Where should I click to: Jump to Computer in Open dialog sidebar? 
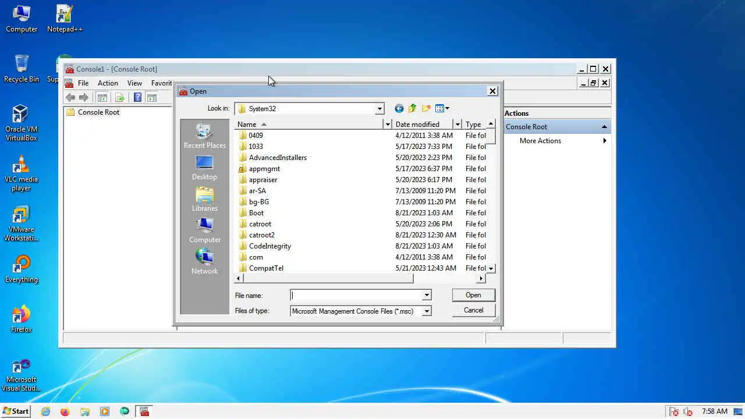[204, 230]
